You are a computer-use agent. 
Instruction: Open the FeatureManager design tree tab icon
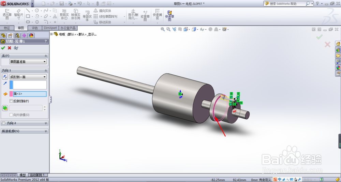click(x=3, y=35)
